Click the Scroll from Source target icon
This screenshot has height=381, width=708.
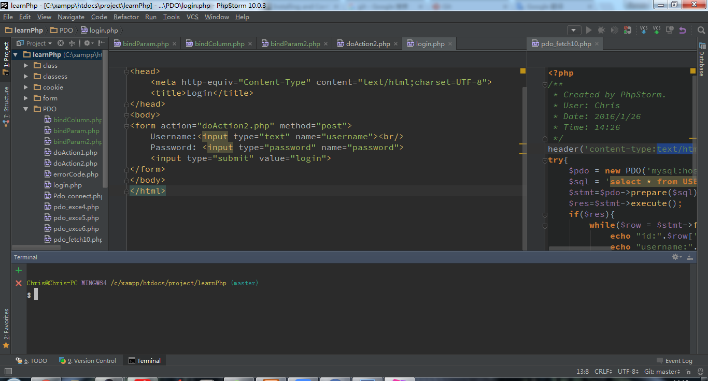61,43
